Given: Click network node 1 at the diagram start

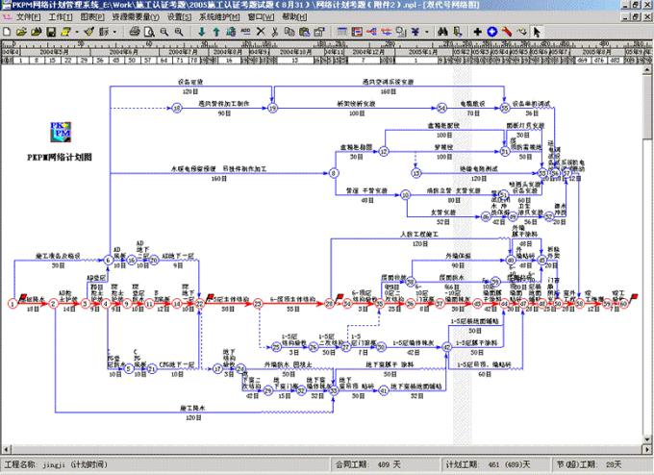Looking at the screenshot, I should (x=13, y=304).
